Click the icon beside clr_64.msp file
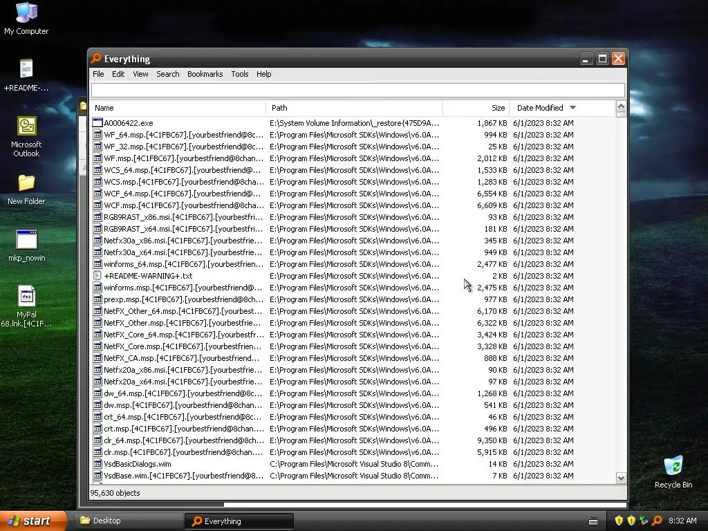 (x=97, y=440)
